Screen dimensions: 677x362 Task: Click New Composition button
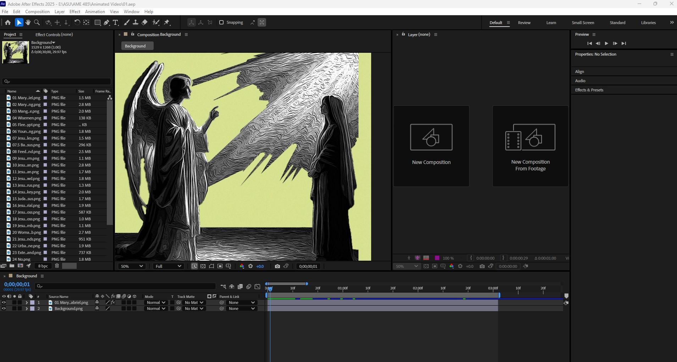click(431, 146)
